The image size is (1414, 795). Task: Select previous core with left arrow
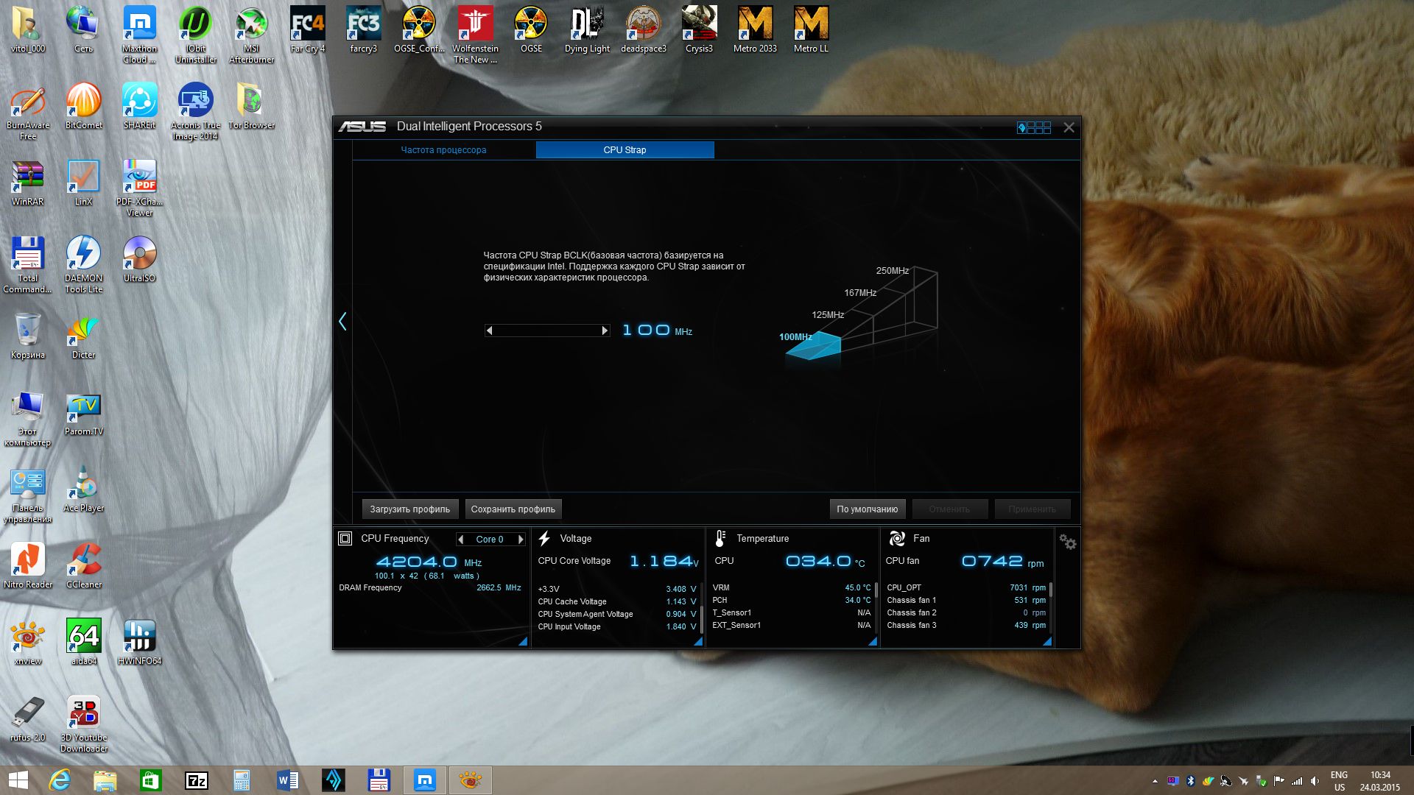(x=461, y=540)
